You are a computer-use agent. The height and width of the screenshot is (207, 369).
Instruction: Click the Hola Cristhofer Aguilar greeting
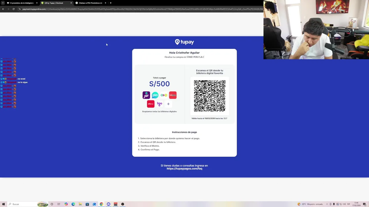tap(184, 53)
